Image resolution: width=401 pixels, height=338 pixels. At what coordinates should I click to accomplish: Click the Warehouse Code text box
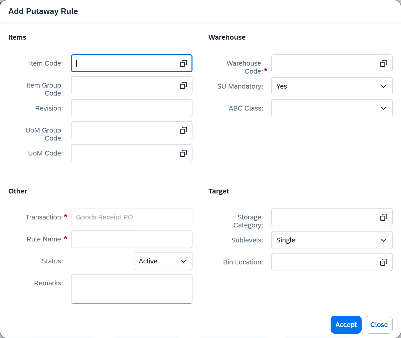(324, 63)
